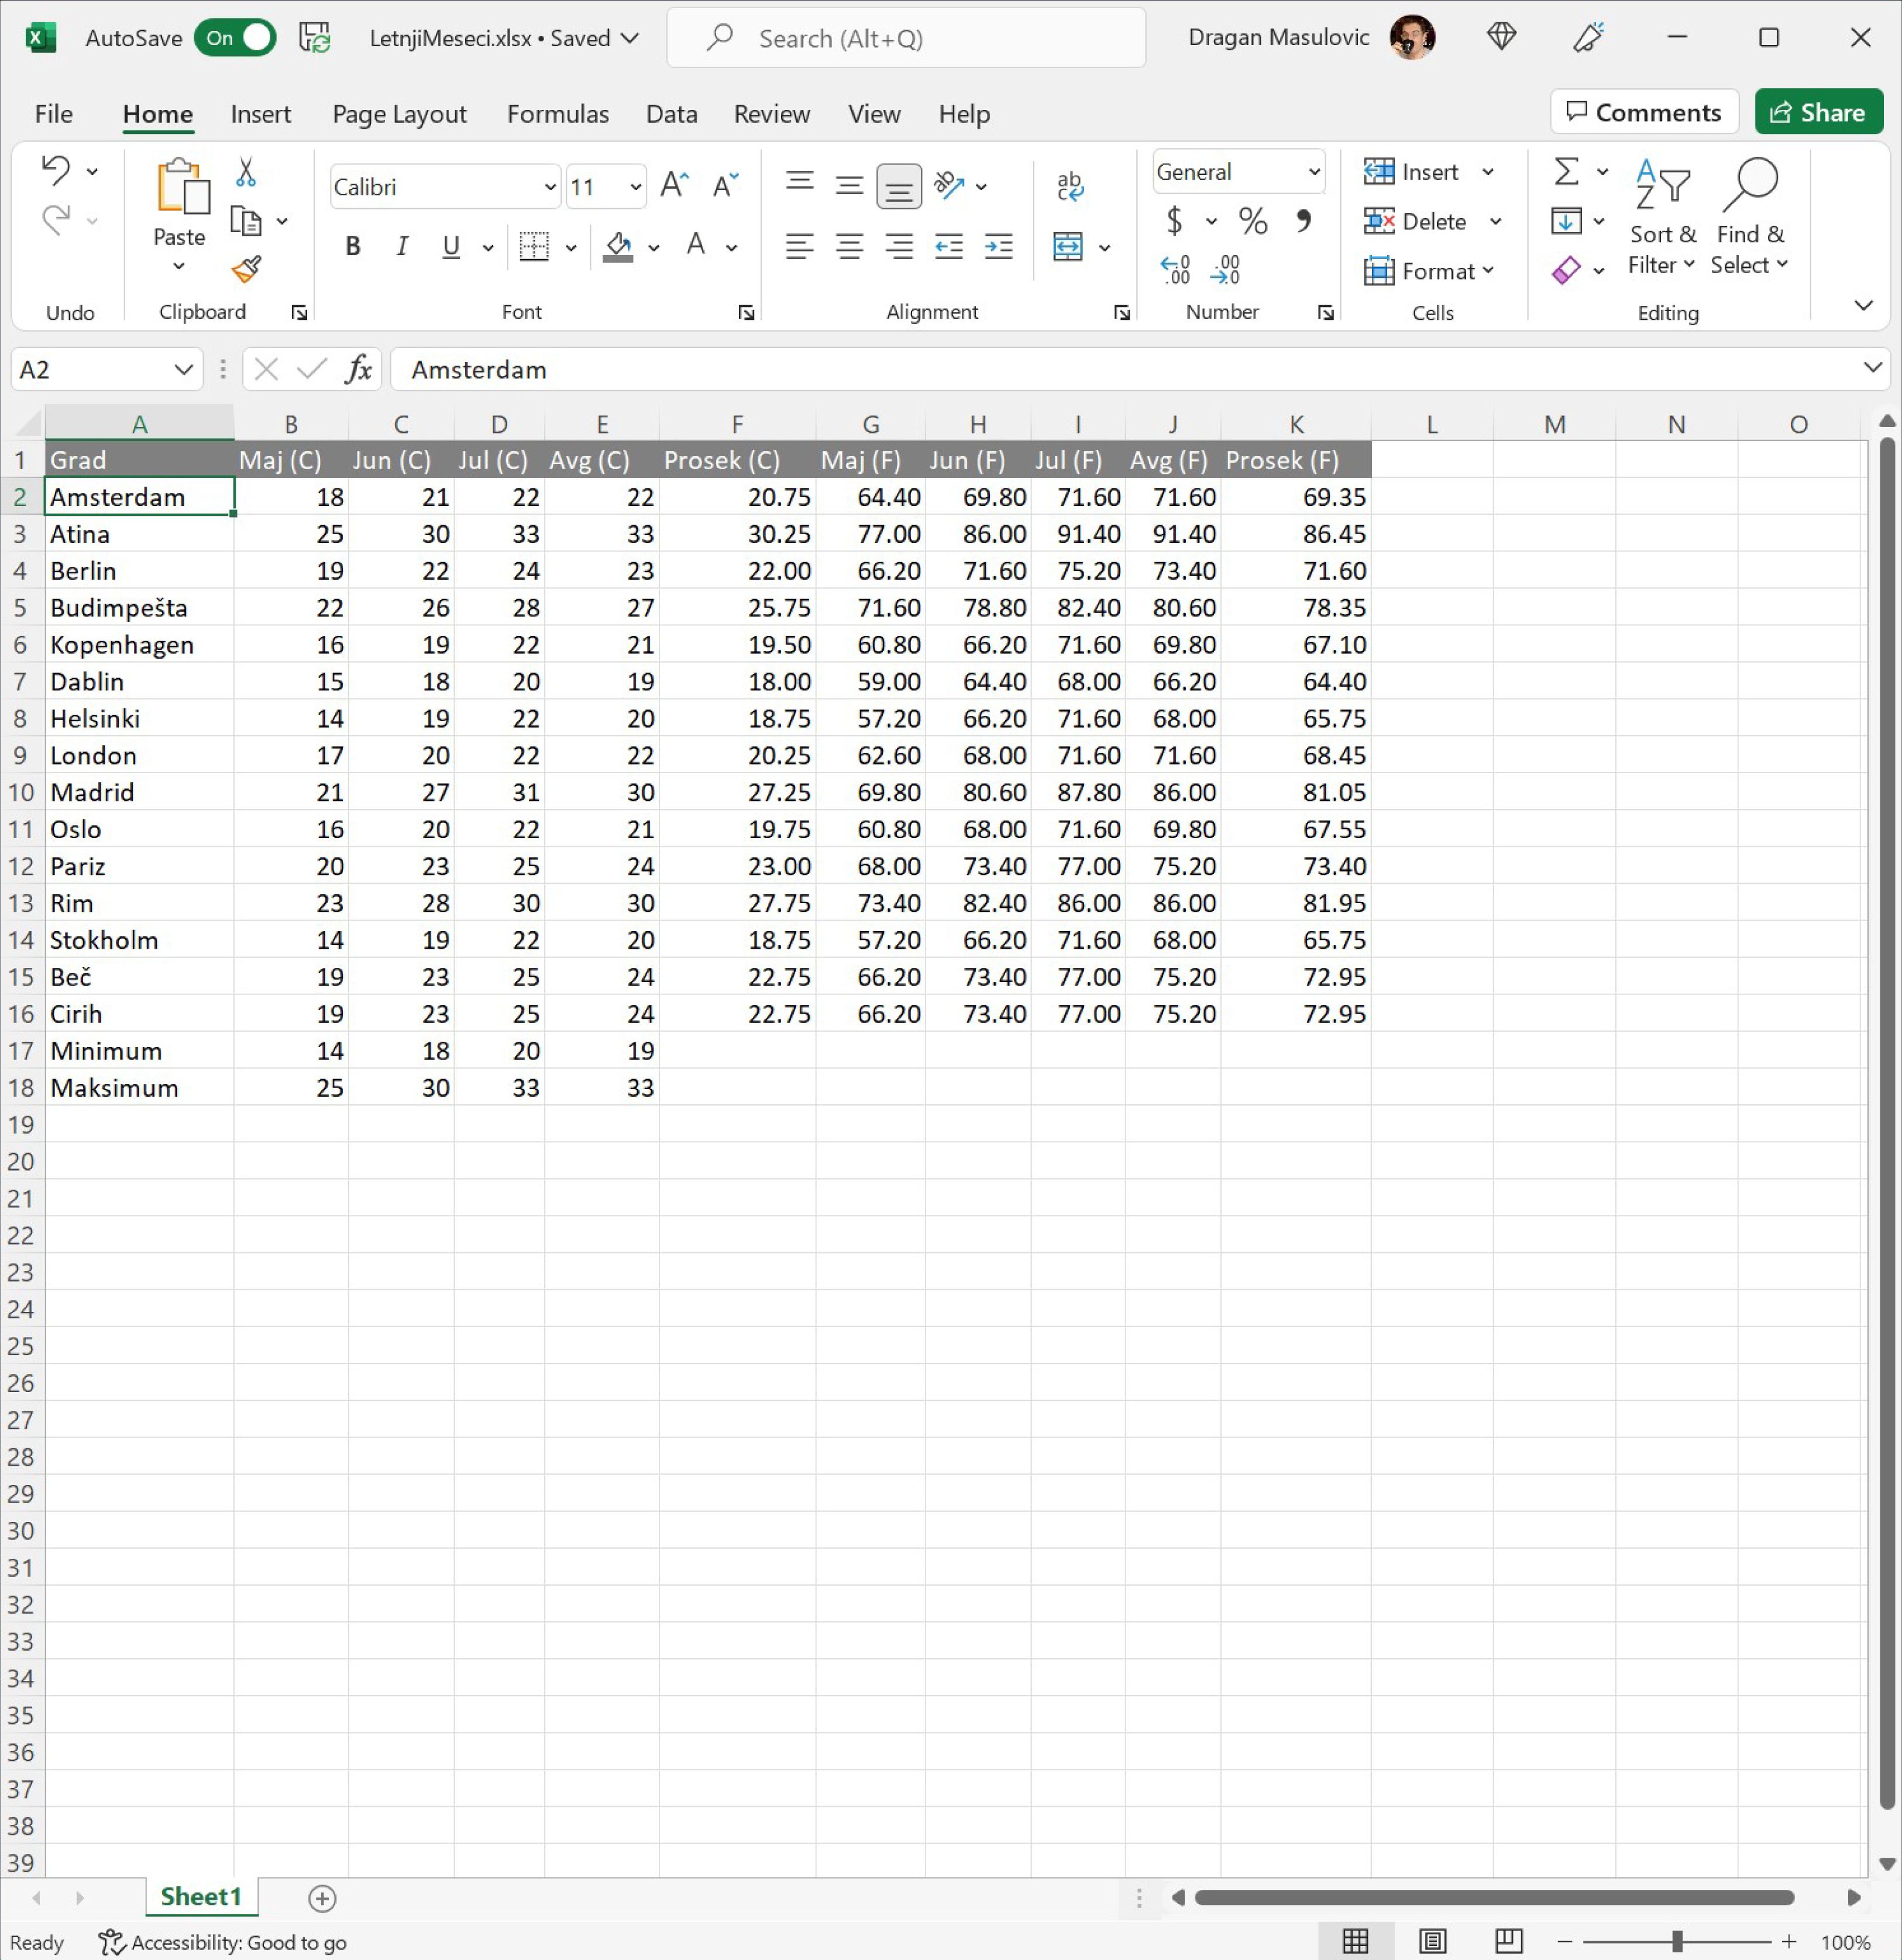Click the Increase Decimal icon
This screenshot has height=1960, width=1902.
[1175, 270]
